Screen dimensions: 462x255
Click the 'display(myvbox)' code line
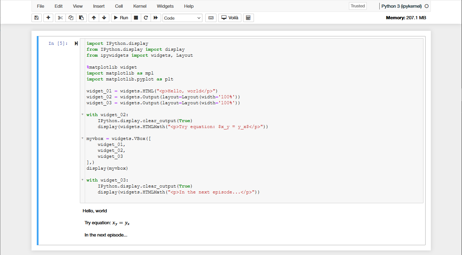point(107,168)
